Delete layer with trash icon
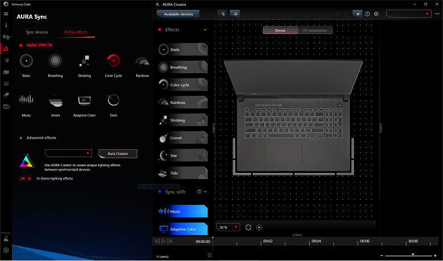 [x=210, y=255]
